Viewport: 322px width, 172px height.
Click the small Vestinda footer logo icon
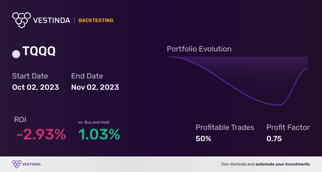tap(17, 164)
